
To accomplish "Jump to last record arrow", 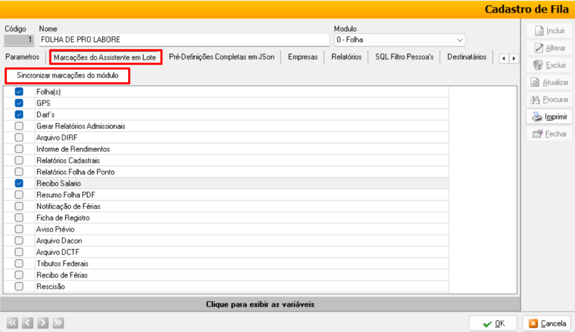I will click(x=58, y=322).
